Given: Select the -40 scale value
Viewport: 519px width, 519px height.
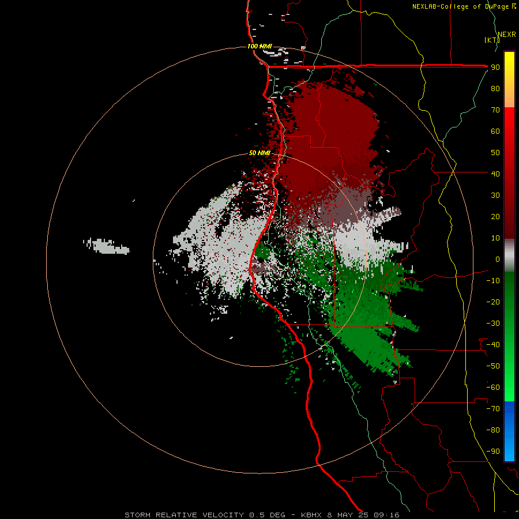Looking at the screenshot, I should (x=493, y=345).
